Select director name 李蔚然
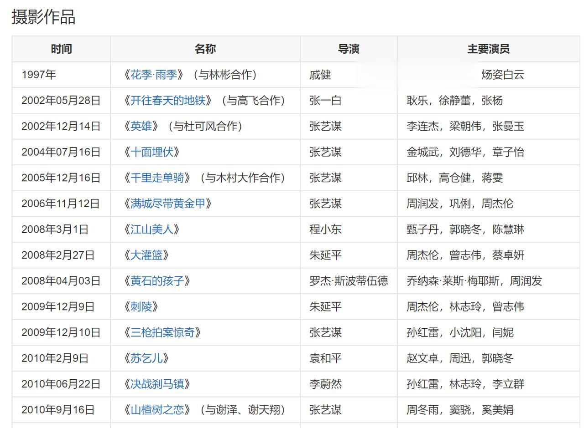 coord(326,384)
